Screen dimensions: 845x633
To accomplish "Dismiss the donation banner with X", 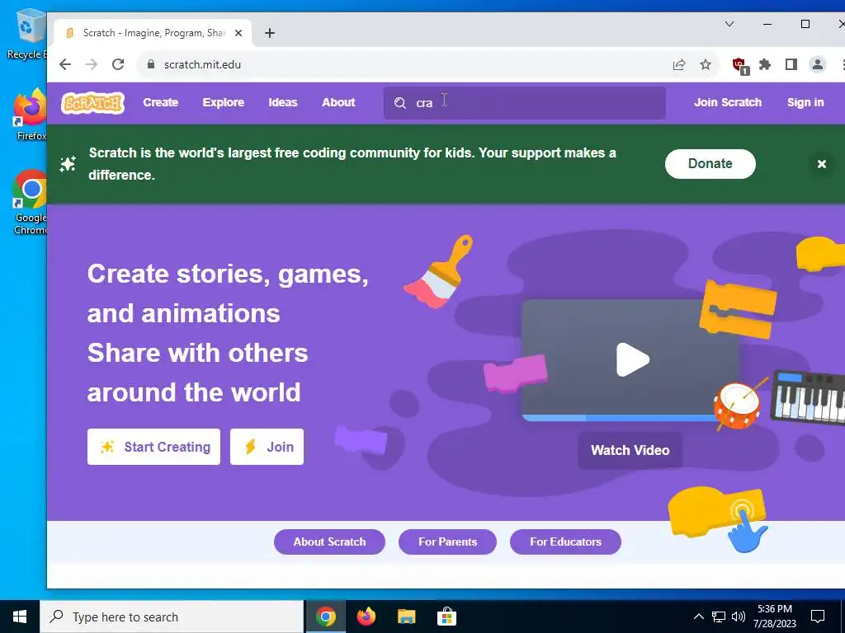I will [x=822, y=164].
